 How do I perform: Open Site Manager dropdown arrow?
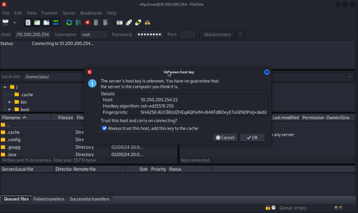(14, 22)
